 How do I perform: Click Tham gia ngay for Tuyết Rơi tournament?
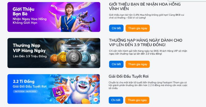(137, 100)
